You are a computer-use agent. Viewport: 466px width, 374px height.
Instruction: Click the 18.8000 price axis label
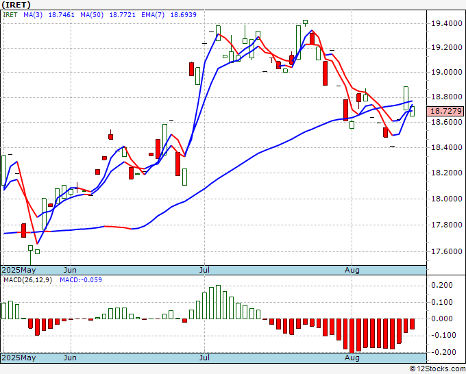click(x=447, y=97)
